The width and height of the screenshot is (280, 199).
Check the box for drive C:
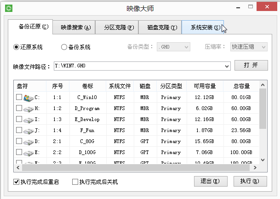click(x=19, y=97)
